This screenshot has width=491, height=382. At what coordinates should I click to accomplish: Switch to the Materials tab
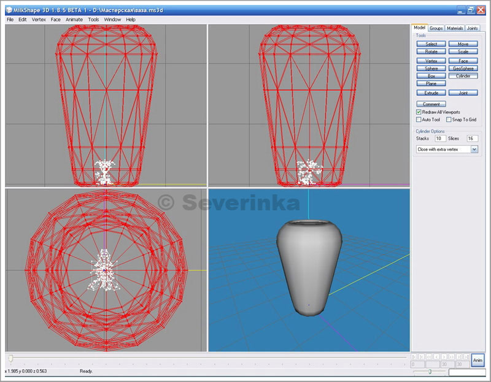click(x=455, y=28)
